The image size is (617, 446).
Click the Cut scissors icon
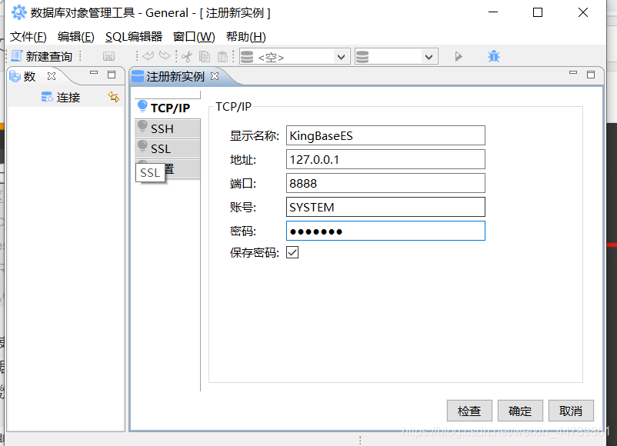pyautogui.click(x=187, y=57)
